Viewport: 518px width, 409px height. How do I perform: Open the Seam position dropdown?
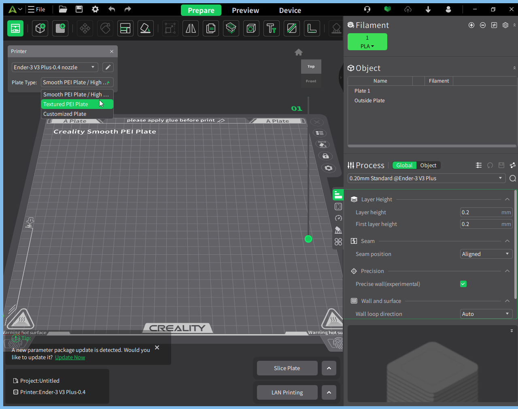coord(486,254)
